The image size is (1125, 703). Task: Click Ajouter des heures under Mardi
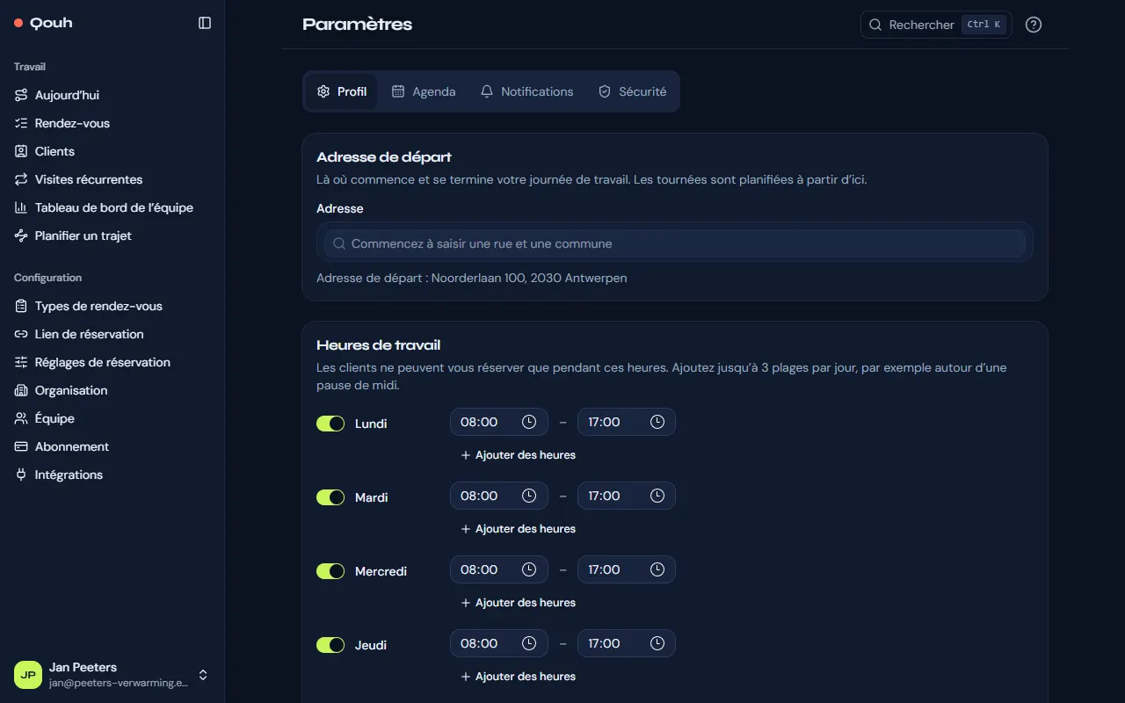click(x=518, y=529)
